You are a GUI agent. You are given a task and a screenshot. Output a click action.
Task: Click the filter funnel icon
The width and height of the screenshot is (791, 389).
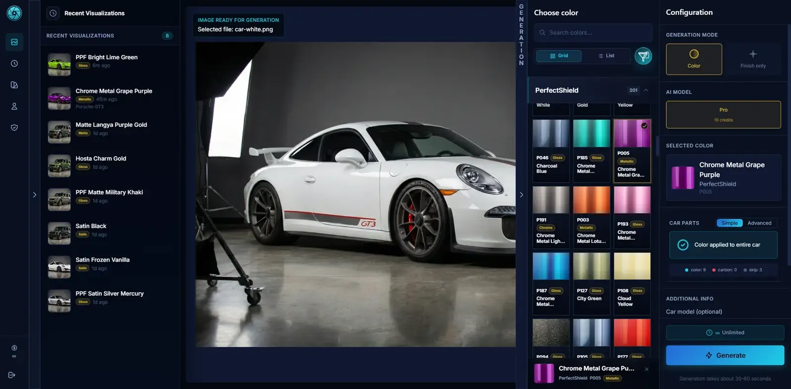tap(643, 56)
